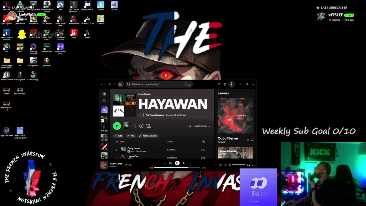366x206 pixels.
Task: Toggle repeat in player bar
Action: pyautogui.click(x=190, y=163)
